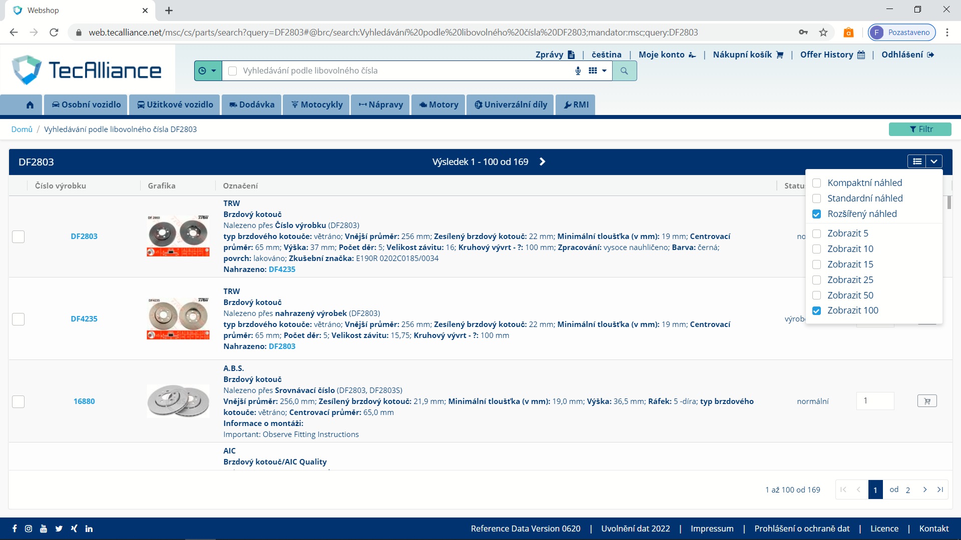Screen dimensions: 961x540
Task: Click quantity field for article 16880
Action: coord(875,401)
